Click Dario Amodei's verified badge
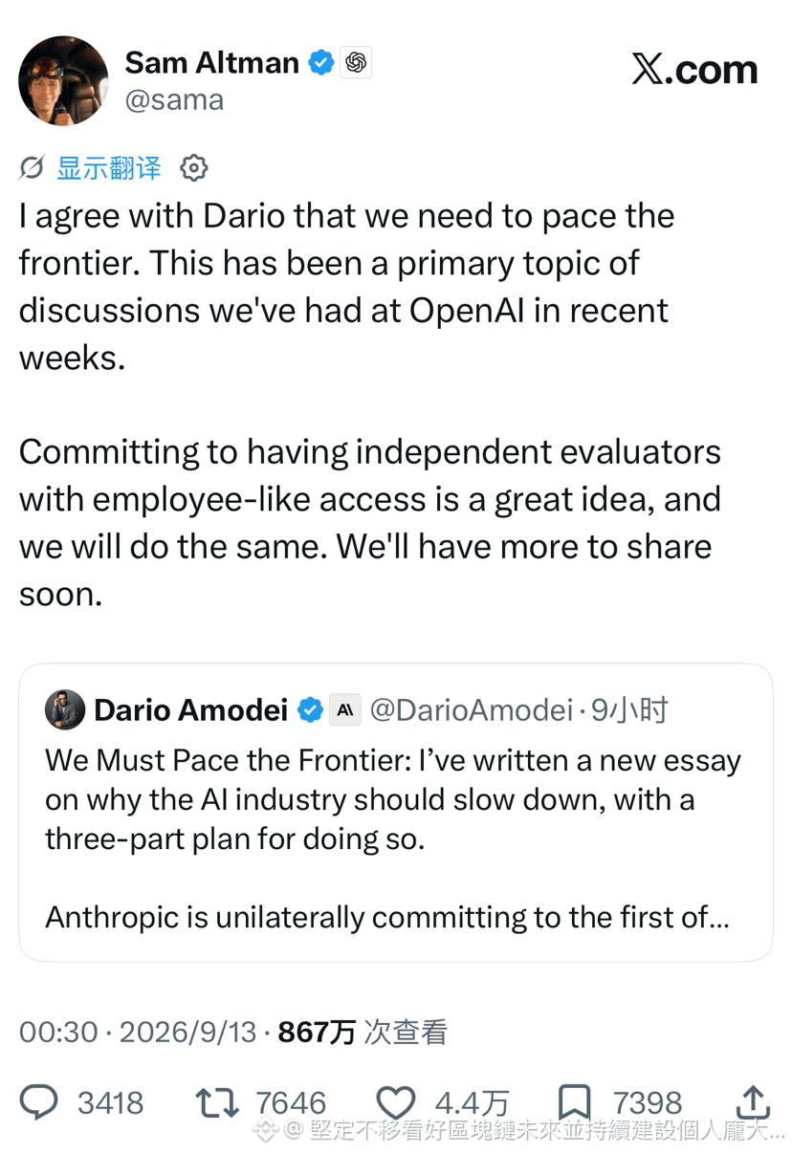This screenshot has height=1154, width=792. tap(310, 710)
